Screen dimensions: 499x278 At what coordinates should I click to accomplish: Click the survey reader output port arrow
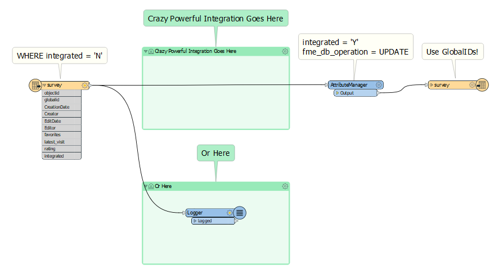click(x=91, y=86)
